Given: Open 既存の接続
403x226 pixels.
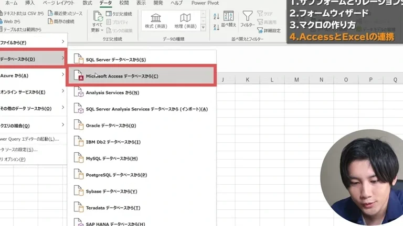Looking at the screenshot, I should point(61,21).
